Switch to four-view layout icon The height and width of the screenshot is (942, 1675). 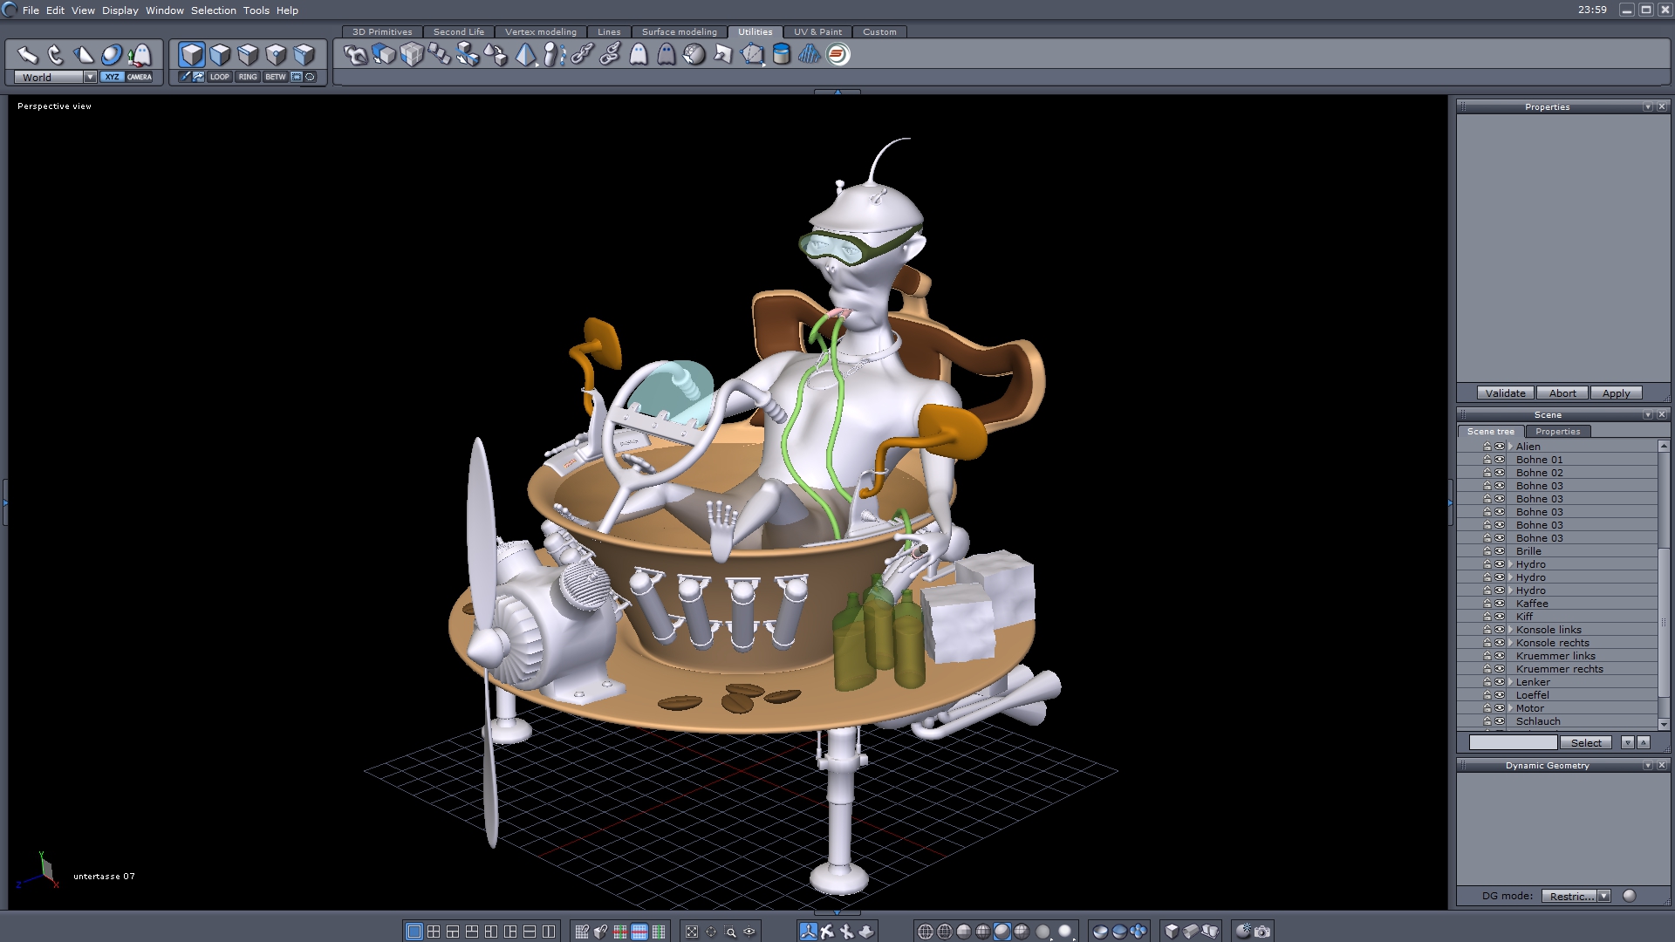coord(434,932)
